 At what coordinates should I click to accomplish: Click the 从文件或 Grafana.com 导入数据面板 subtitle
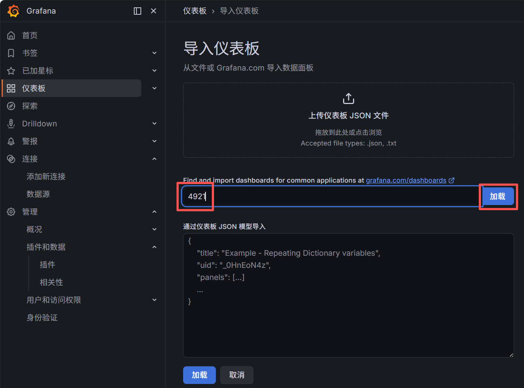click(249, 68)
